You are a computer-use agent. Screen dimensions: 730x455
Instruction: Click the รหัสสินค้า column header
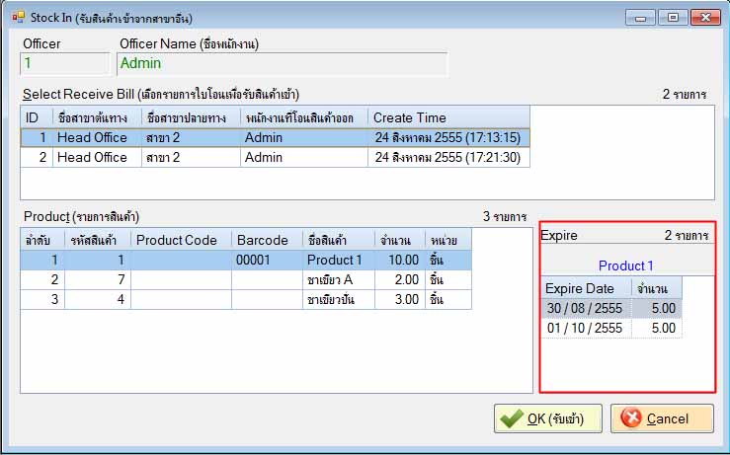98,240
